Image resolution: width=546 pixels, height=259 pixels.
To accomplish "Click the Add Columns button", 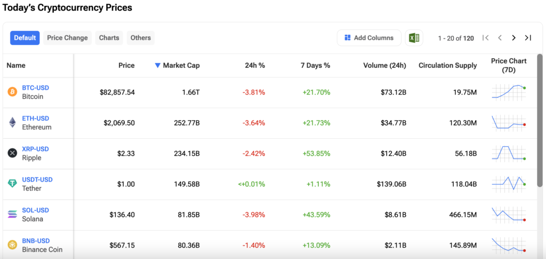I will [369, 38].
